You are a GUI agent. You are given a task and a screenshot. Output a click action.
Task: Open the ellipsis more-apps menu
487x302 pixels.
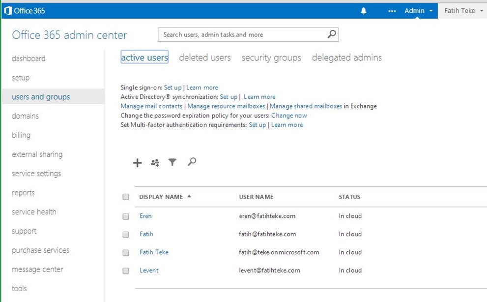tap(392, 11)
